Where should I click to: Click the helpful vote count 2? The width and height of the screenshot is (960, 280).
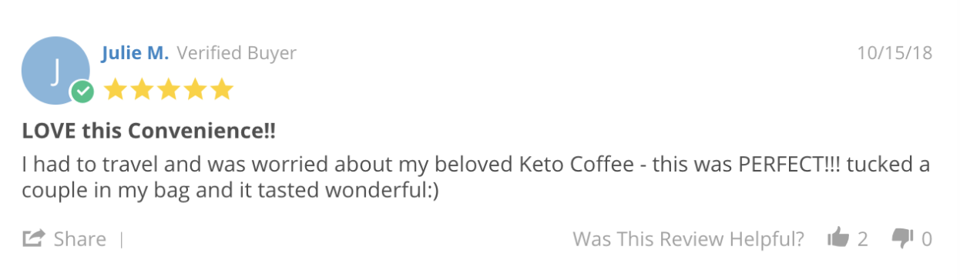tap(862, 239)
